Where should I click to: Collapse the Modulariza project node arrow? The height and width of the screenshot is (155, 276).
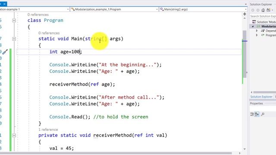[x=253, y=26]
